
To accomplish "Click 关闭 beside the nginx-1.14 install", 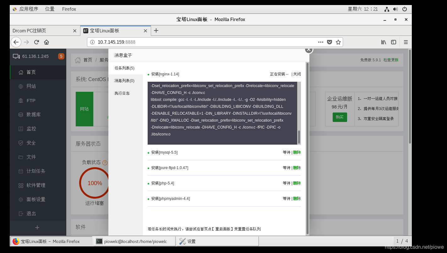I will click(297, 74).
